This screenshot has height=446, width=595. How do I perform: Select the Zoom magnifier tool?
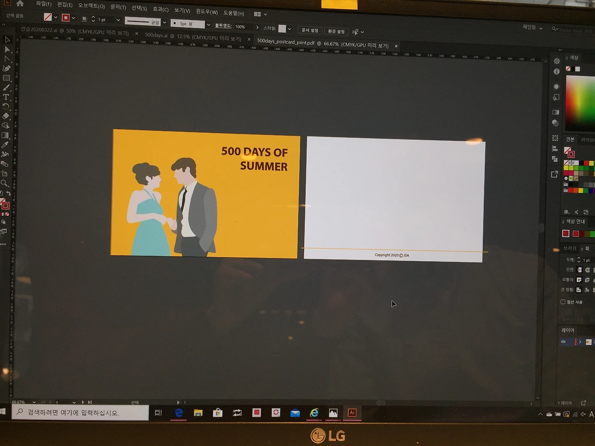coord(5,183)
